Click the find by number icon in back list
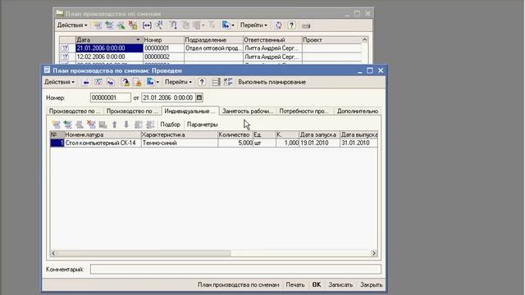 pos(159,25)
